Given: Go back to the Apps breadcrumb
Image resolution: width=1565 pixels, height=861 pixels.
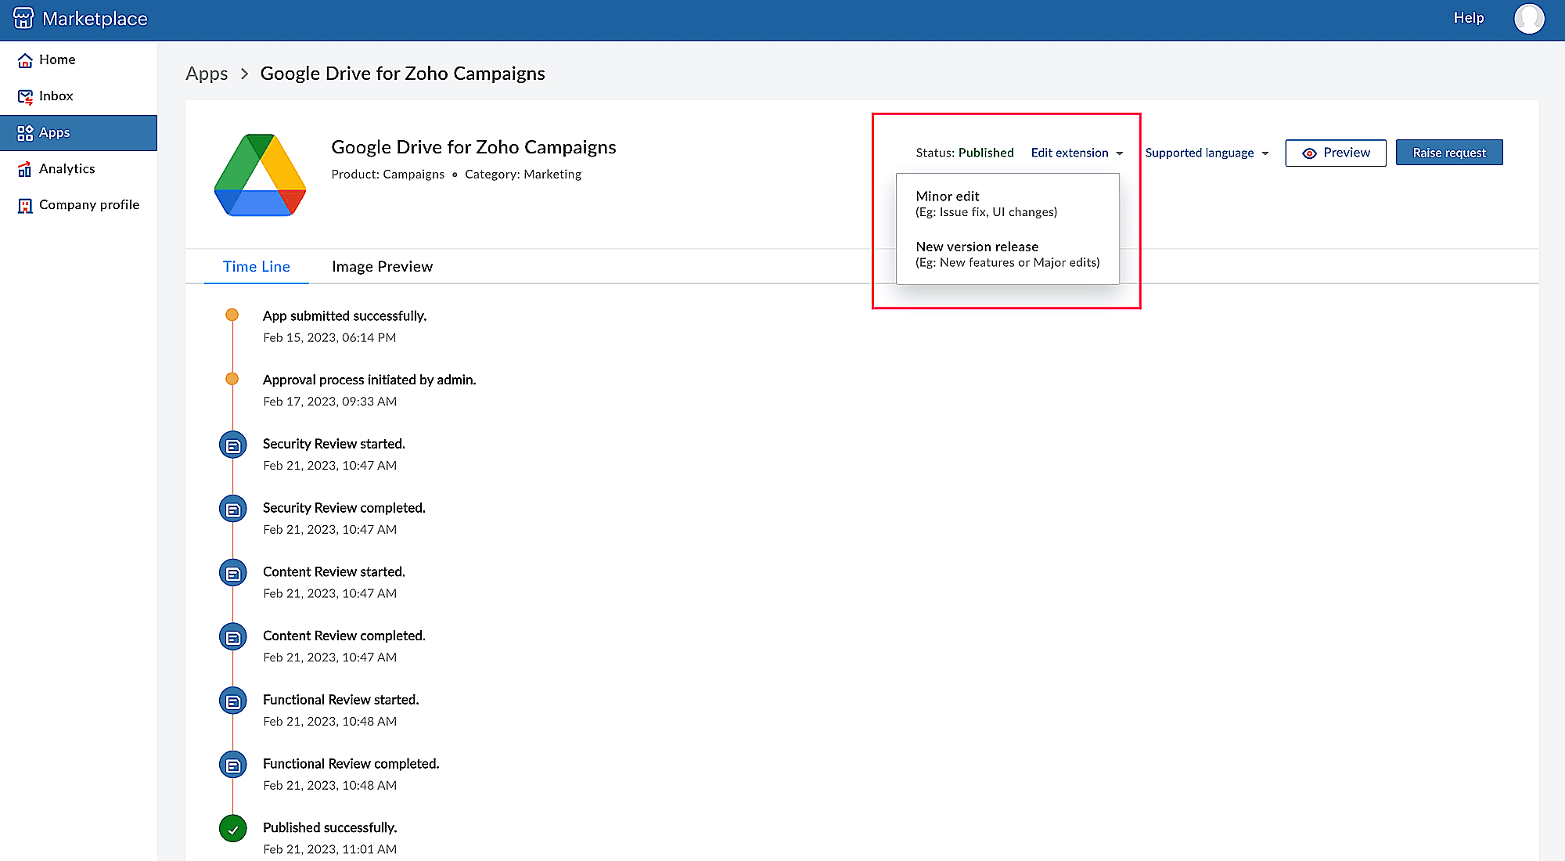Looking at the screenshot, I should click(207, 74).
